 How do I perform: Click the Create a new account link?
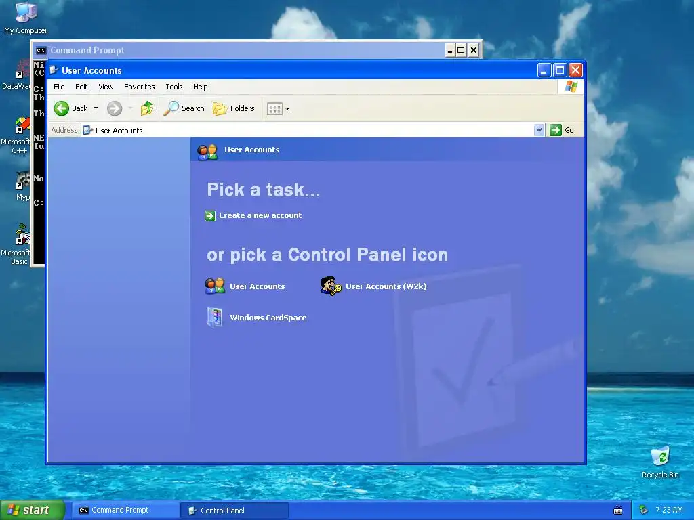click(260, 215)
